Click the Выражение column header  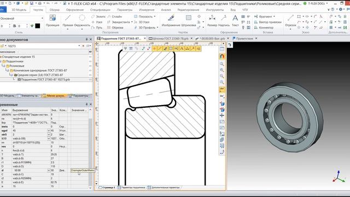(x=31, y=110)
